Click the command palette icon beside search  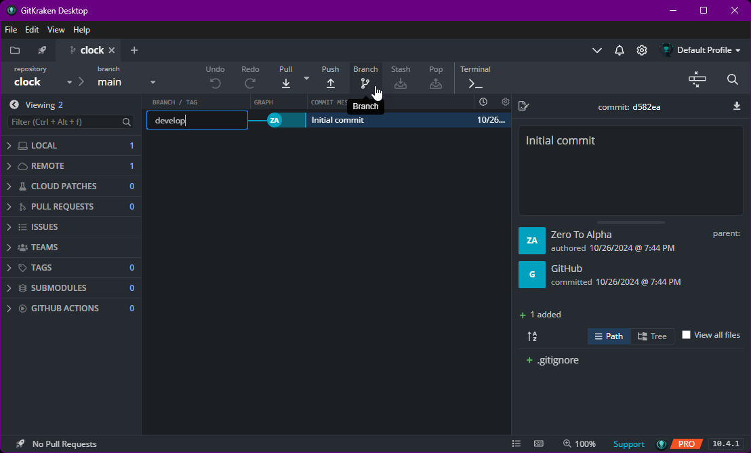coord(697,79)
